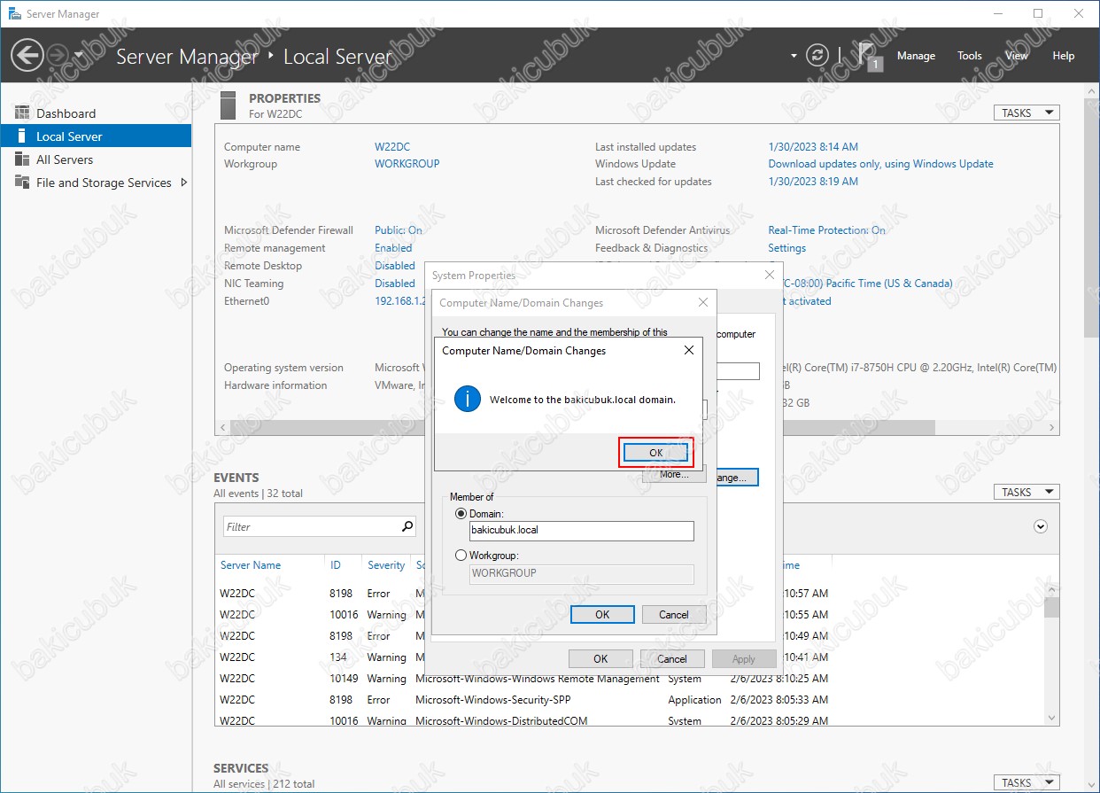Open the Help menu
1100x793 pixels.
point(1064,56)
